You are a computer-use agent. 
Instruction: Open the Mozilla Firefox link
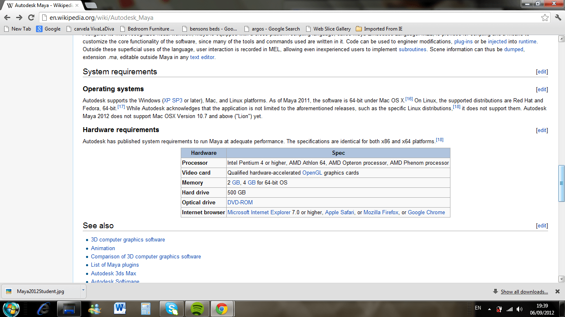(381, 213)
